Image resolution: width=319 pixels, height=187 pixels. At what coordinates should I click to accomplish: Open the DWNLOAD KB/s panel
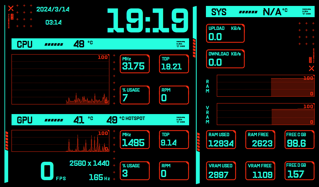(x=225, y=59)
